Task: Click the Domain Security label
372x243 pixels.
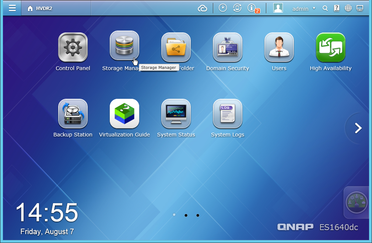Action: coord(228,69)
